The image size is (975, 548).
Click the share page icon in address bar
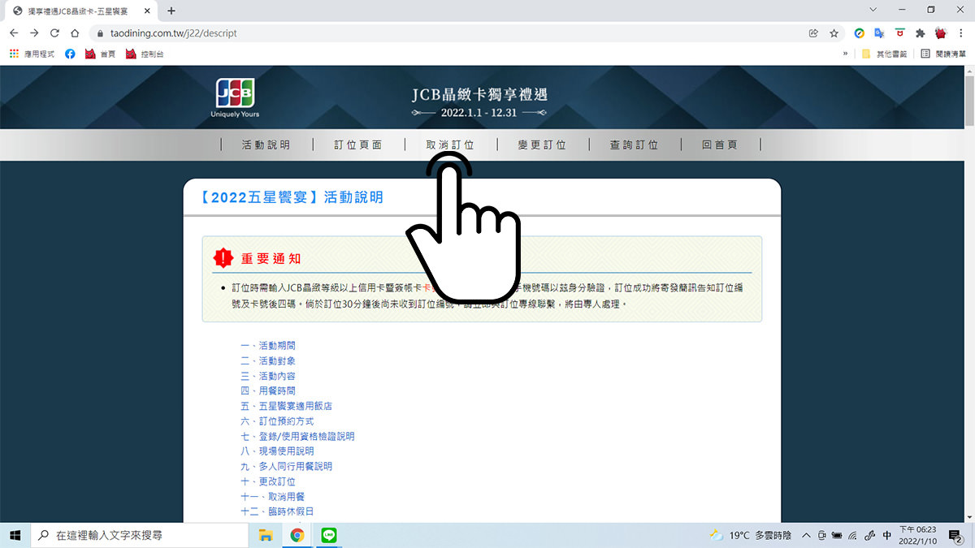point(813,33)
